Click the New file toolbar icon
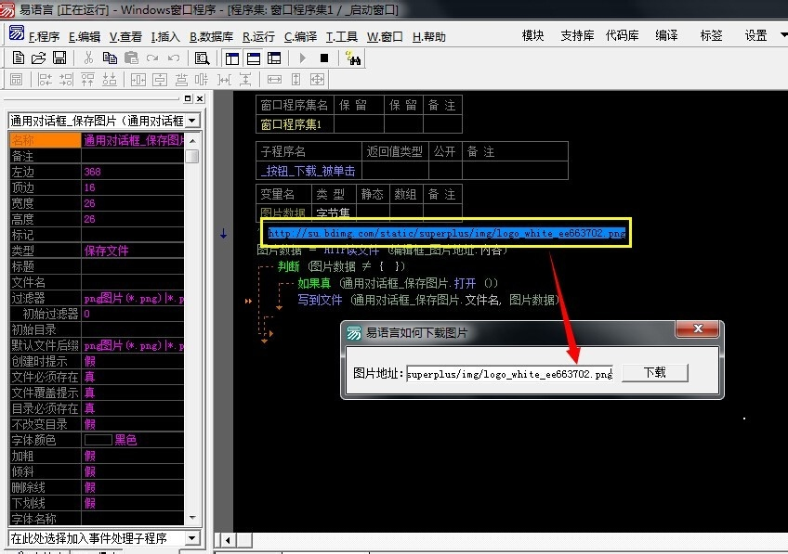 18,58
